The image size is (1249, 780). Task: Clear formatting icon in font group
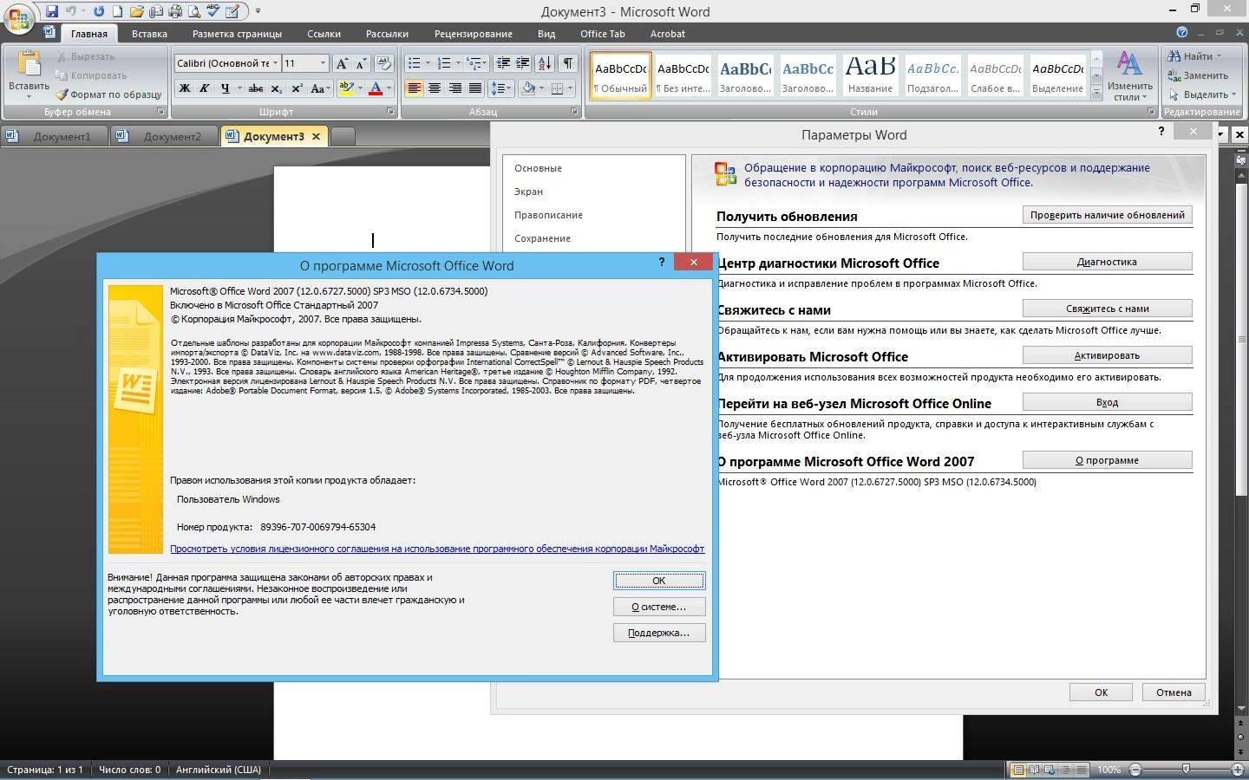coord(384,63)
